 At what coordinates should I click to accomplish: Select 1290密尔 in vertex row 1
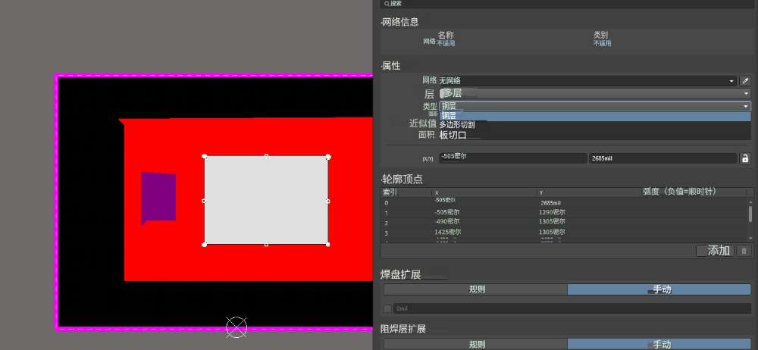(x=552, y=212)
